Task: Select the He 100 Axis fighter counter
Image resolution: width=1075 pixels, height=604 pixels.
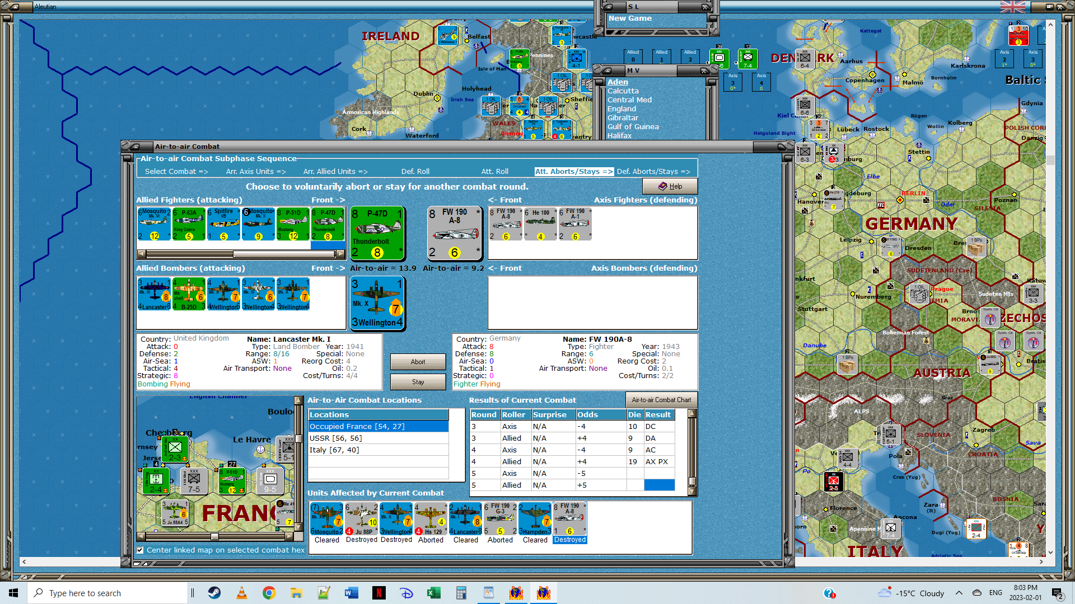Action: pos(540,224)
